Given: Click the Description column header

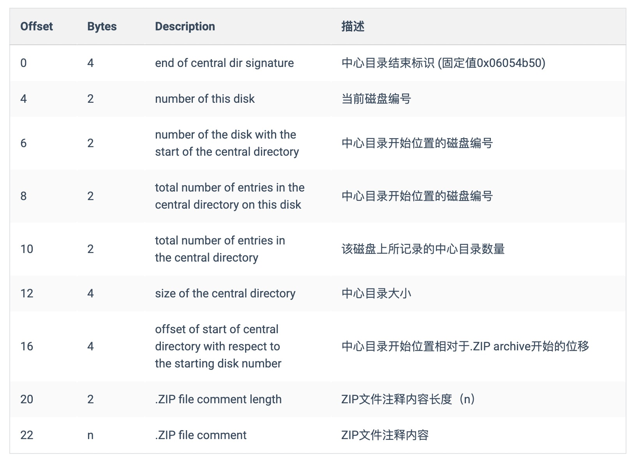Looking at the screenshot, I should coord(185,26).
